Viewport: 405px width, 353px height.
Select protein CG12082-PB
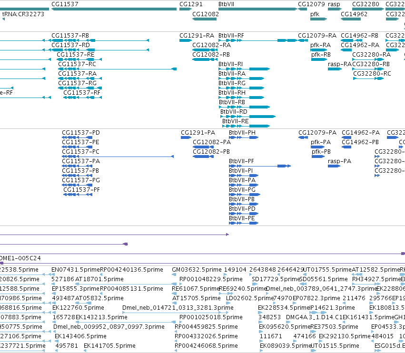click(x=211, y=152)
